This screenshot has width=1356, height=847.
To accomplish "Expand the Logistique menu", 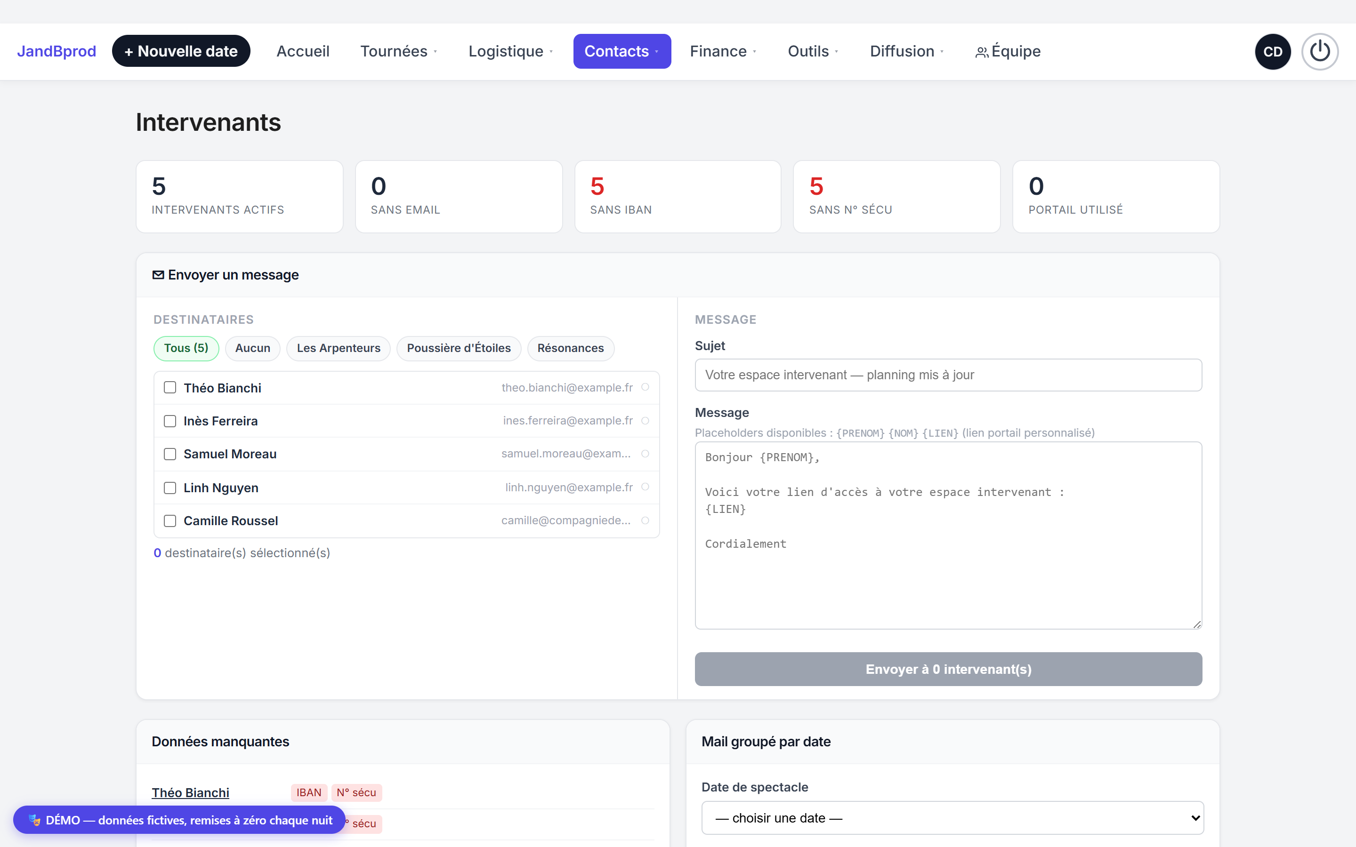I will 510,51.
